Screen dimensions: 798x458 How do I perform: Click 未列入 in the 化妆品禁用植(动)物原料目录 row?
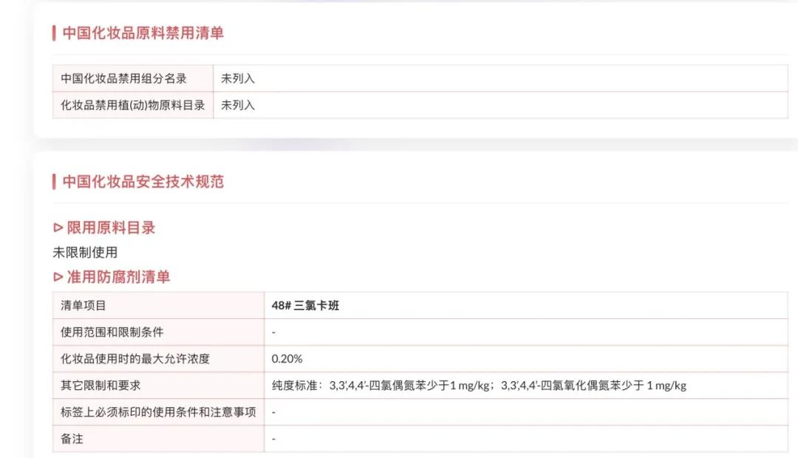[238, 105]
